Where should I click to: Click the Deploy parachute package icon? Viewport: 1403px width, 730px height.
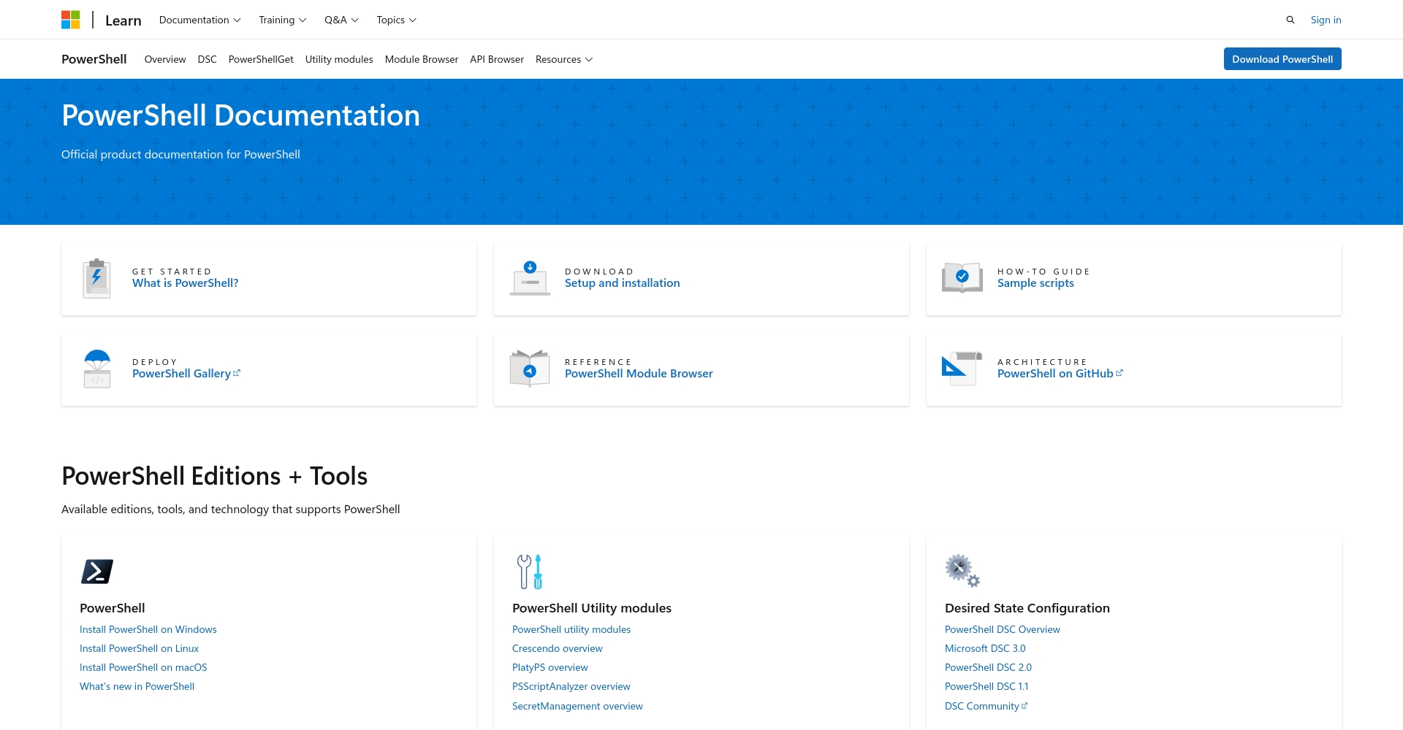pos(97,369)
